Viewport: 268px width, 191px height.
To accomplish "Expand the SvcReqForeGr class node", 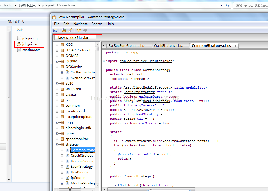I will [62, 78].
